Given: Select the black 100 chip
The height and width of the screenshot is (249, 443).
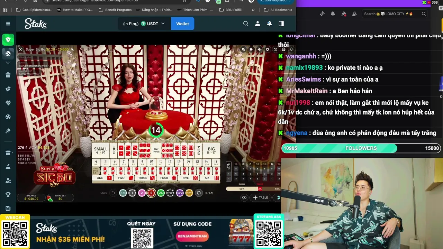Looking at the screenshot, I should pyautogui.click(x=170, y=193).
